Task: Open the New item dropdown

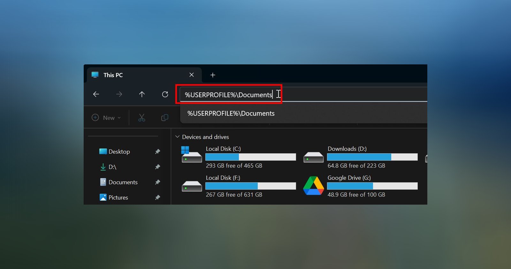Action: [106, 118]
